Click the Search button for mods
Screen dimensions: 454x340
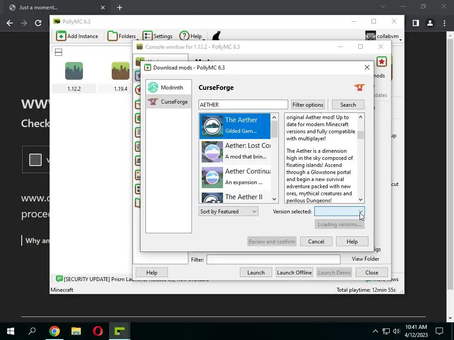click(x=348, y=104)
